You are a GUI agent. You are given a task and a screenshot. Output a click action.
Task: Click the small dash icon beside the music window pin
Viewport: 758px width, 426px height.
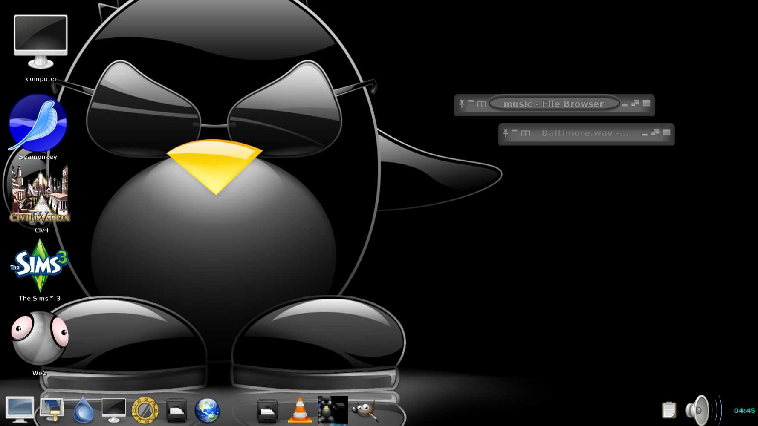coord(471,101)
